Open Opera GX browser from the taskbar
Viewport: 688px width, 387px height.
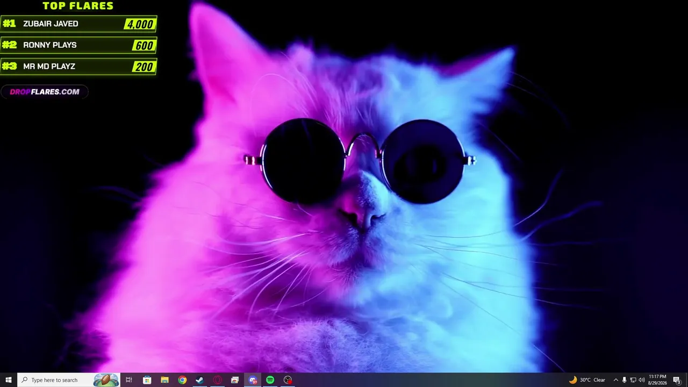click(x=217, y=380)
